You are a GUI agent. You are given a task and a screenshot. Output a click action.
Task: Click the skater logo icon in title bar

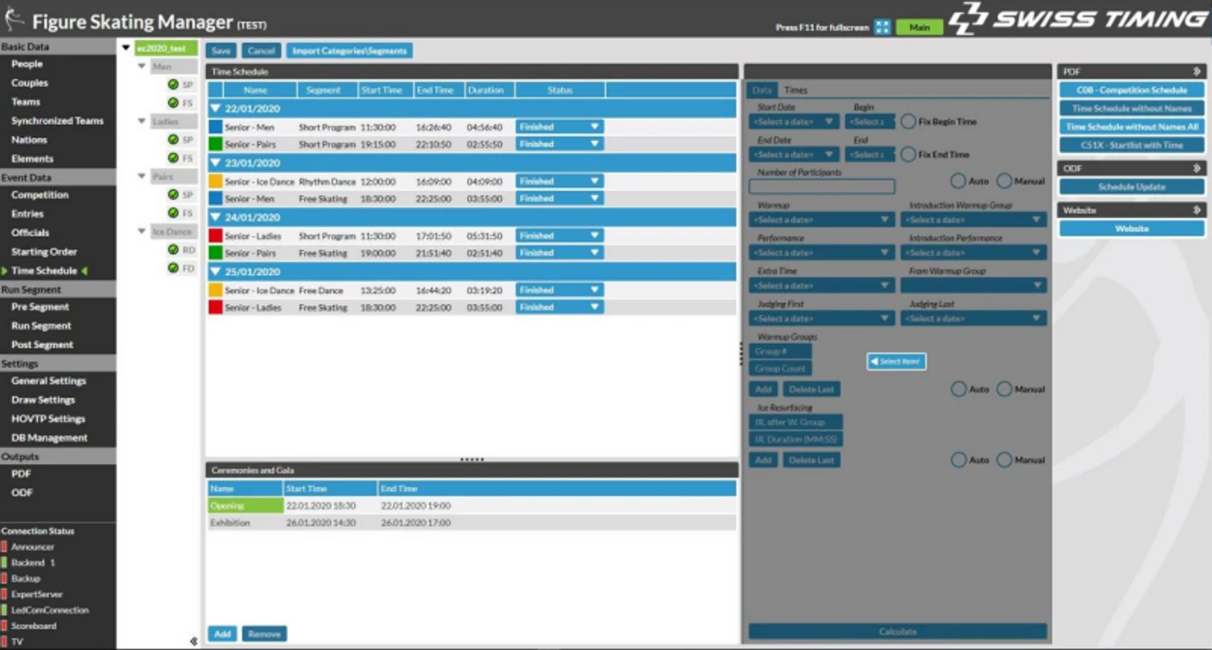tap(14, 18)
